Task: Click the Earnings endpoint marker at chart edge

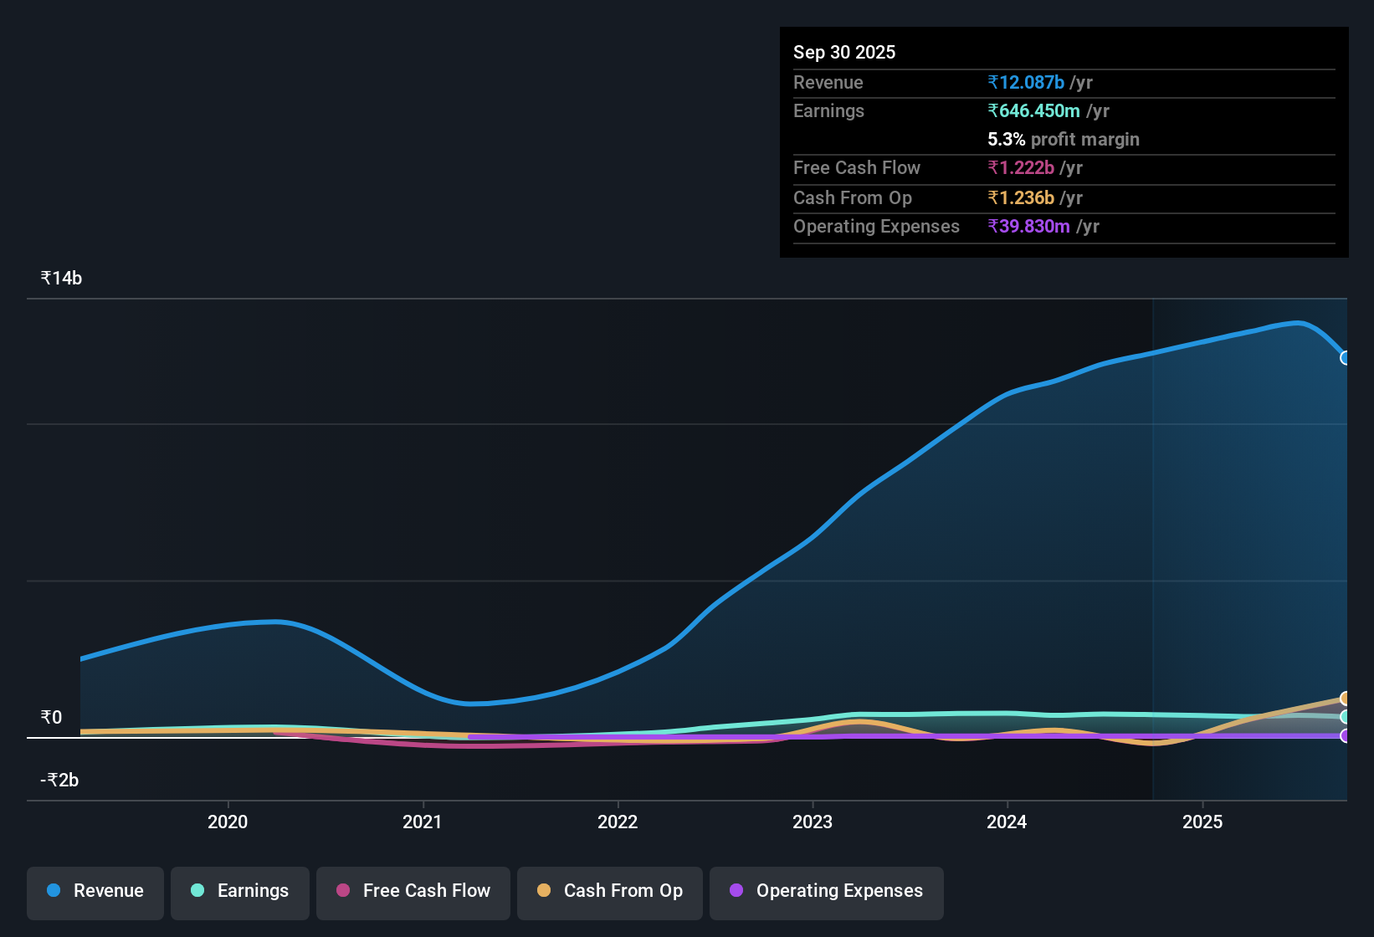Action: [1346, 718]
